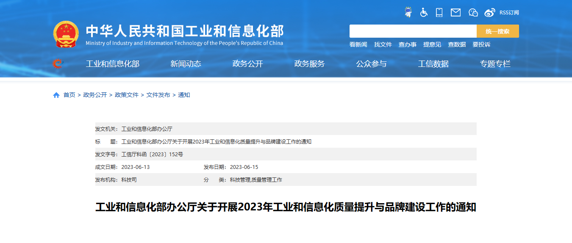The image size is (572, 243).
Task: Open the 新闻动态 navigation menu
Action: point(186,64)
